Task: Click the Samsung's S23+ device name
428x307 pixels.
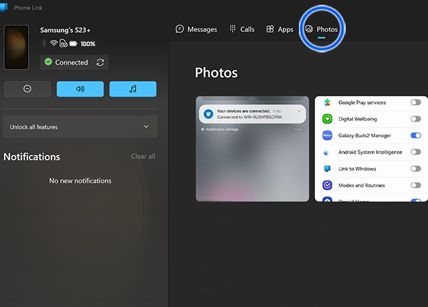Action: coord(66,30)
